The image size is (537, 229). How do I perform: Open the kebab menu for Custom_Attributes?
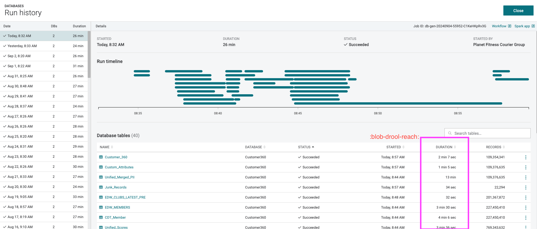526,167
